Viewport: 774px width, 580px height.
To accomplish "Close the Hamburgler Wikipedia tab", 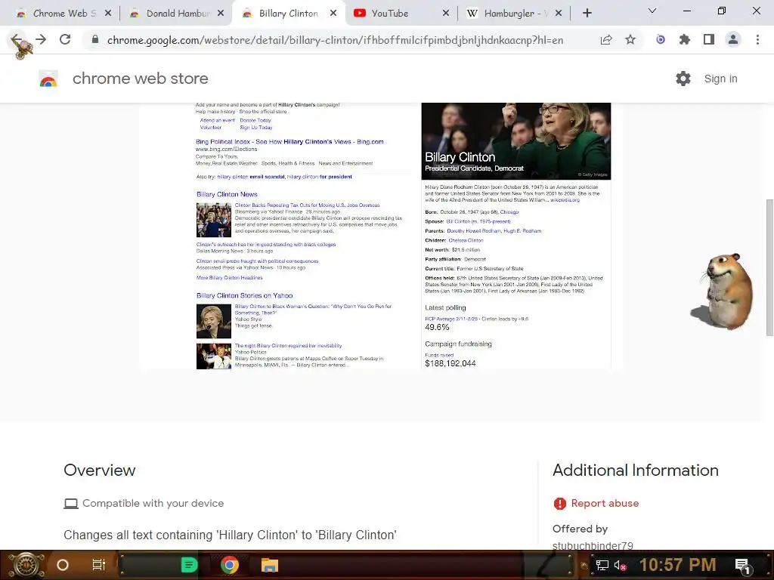I will [x=559, y=14].
